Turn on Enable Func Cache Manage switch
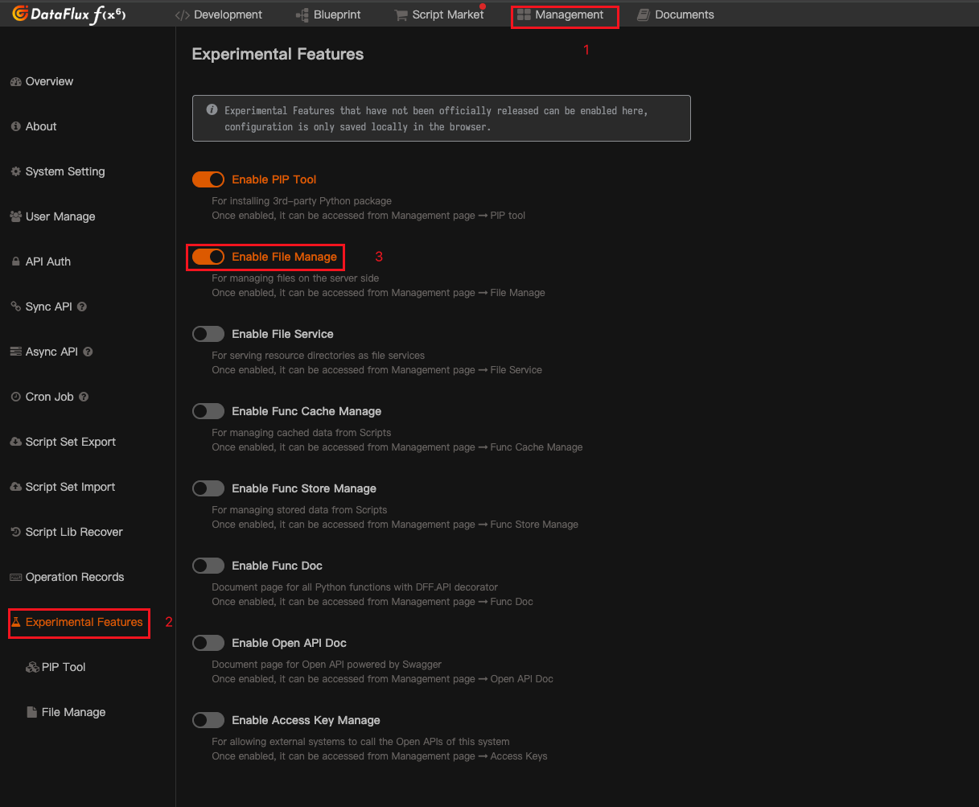Screen dimensions: 979x807 point(208,411)
